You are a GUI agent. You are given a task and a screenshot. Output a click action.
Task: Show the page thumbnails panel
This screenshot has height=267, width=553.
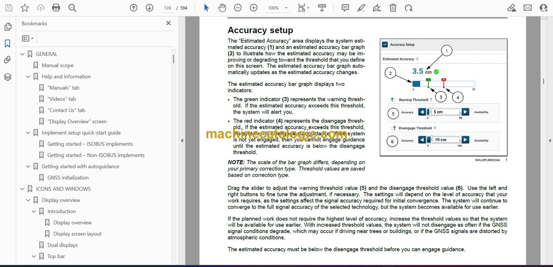8,27
